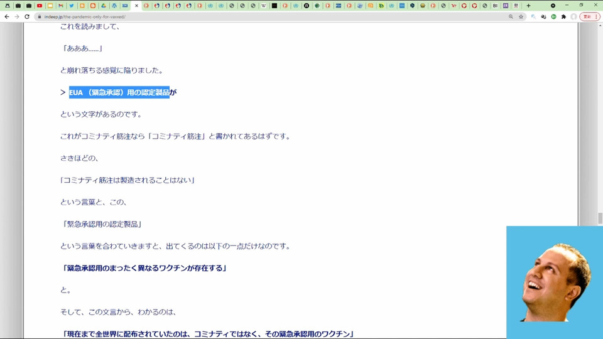Click line これがコミナティ筋注なら…書かれてあるはずです
This screenshot has height=339, width=603.
(x=175, y=136)
